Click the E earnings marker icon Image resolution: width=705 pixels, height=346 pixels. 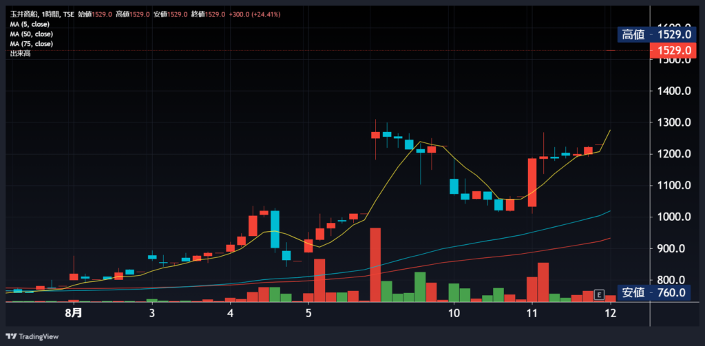coord(598,295)
